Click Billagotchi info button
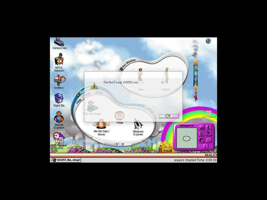267x200 pixels. [205, 146]
